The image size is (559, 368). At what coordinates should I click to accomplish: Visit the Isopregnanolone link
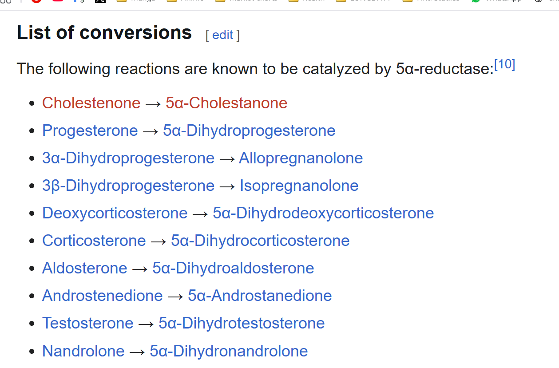click(x=299, y=186)
